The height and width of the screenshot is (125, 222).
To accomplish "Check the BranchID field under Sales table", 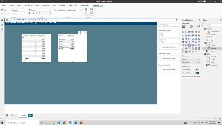I will [207, 57].
